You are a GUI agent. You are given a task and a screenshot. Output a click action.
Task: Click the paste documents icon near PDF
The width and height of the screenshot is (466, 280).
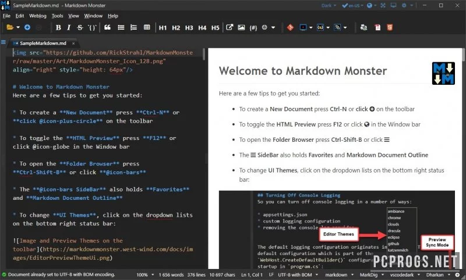363,27
